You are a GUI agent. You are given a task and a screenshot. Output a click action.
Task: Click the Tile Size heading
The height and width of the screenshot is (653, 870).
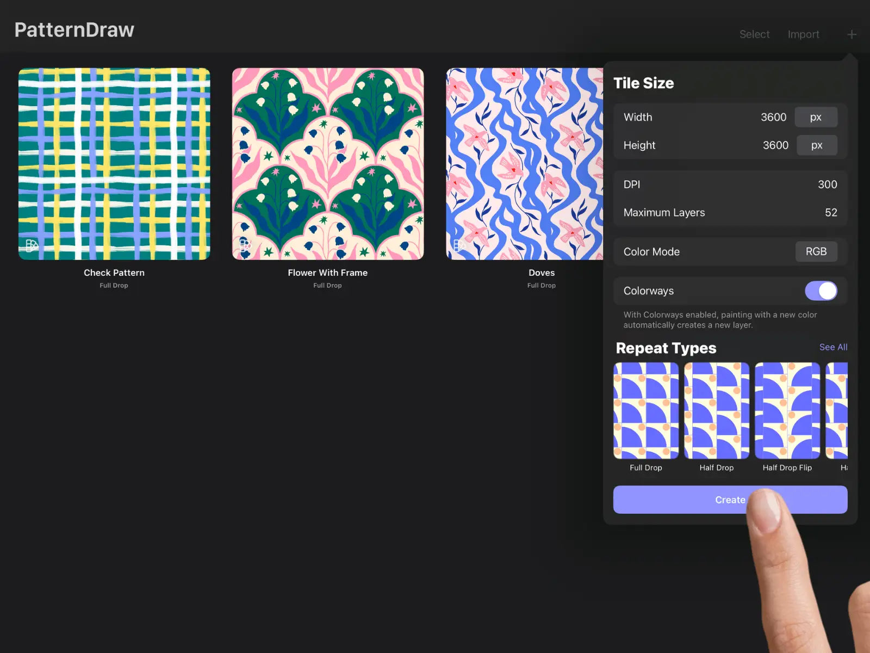point(644,83)
